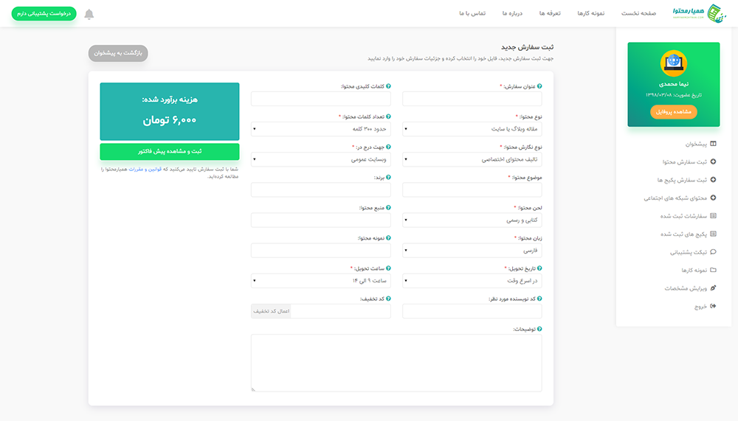Open نمونه کارها in the top navigation
The height and width of the screenshot is (421, 738).
pos(590,13)
